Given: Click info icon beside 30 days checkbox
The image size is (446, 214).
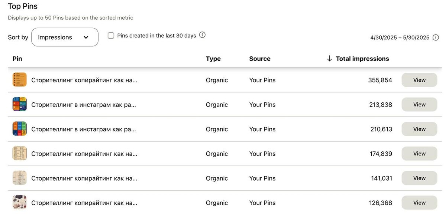Looking at the screenshot, I should pyautogui.click(x=202, y=35).
